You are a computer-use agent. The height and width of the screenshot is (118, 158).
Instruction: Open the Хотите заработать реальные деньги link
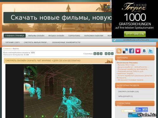(x=134, y=76)
